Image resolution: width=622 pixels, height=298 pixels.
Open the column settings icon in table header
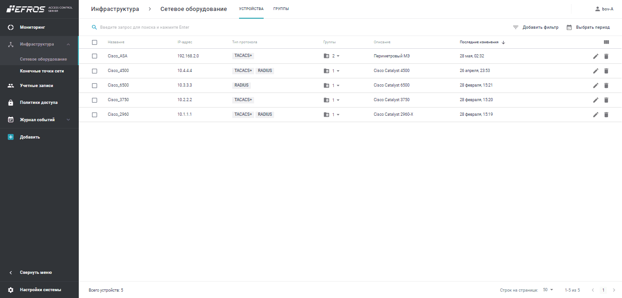tap(606, 42)
